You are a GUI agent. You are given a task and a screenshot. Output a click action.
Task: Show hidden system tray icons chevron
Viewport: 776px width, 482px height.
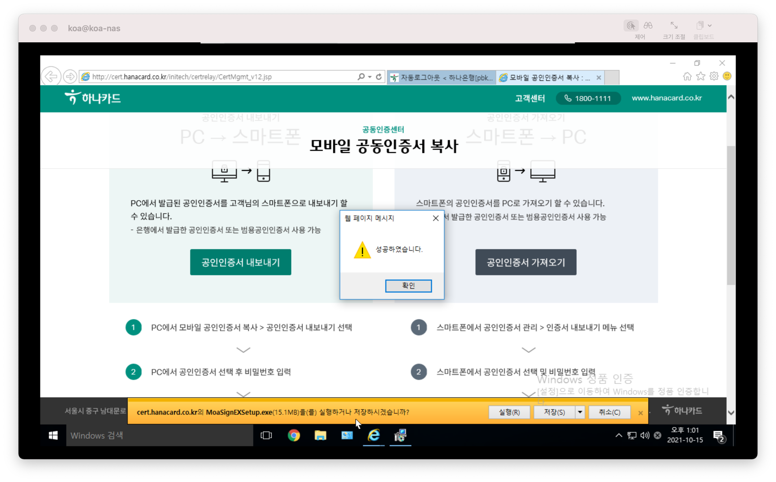618,435
